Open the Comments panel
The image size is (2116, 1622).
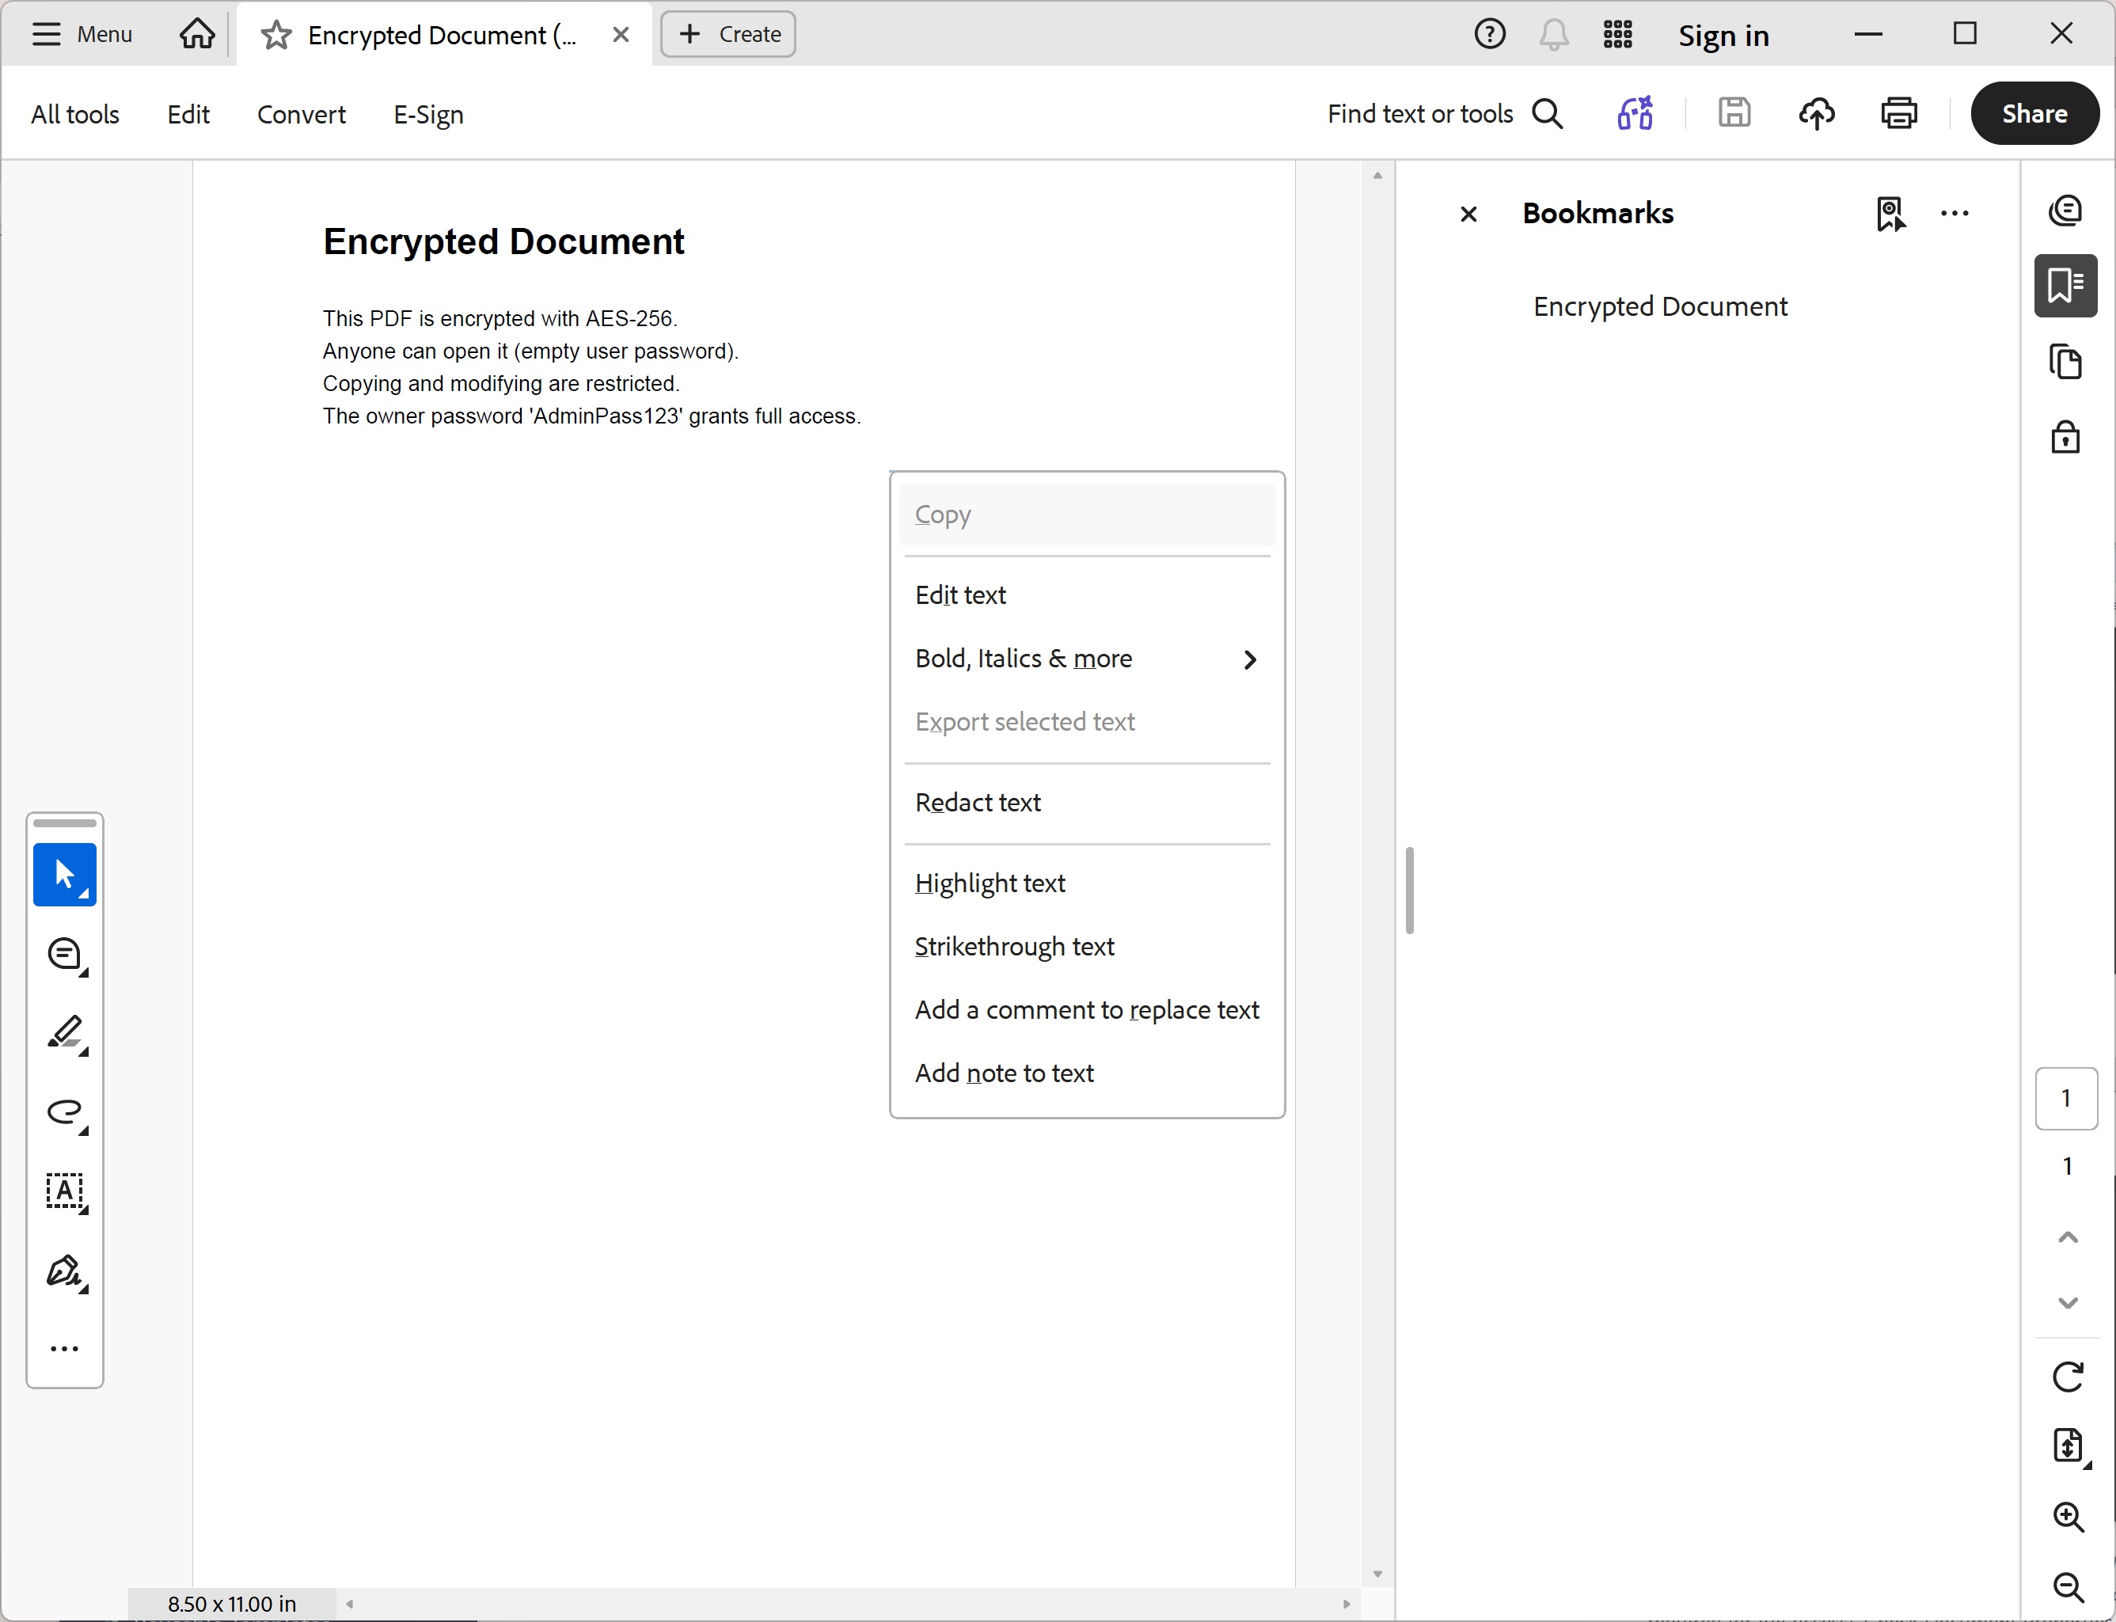[2066, 211]
